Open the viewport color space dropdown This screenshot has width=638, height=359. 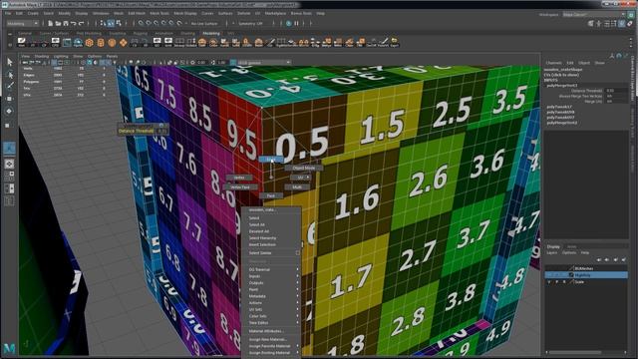263,62
